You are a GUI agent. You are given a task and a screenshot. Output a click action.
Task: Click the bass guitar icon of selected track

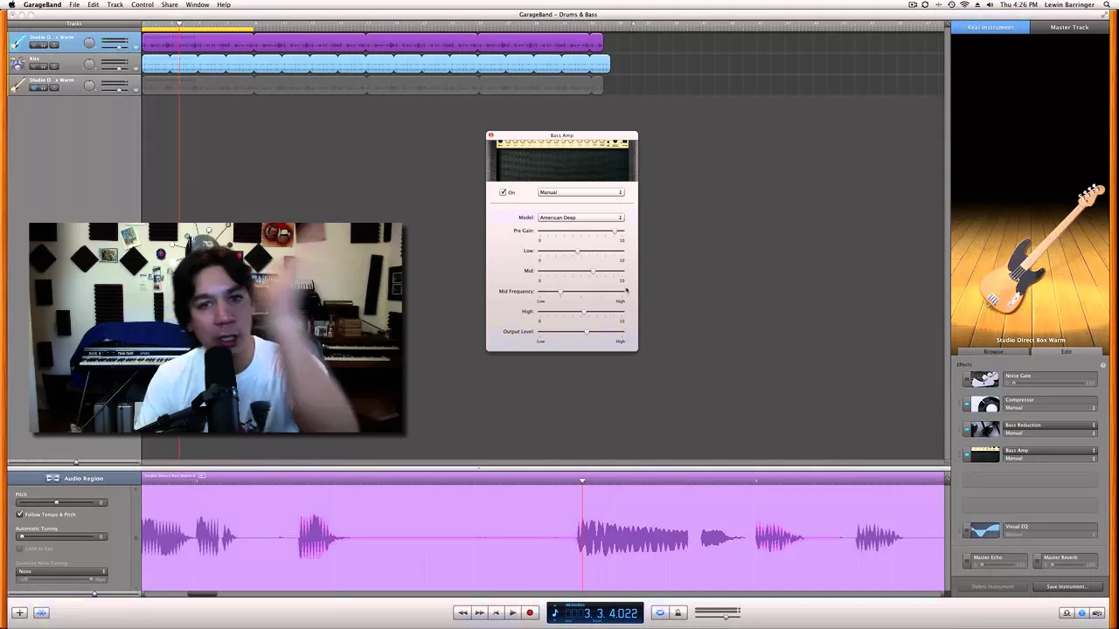click(17, 42)
